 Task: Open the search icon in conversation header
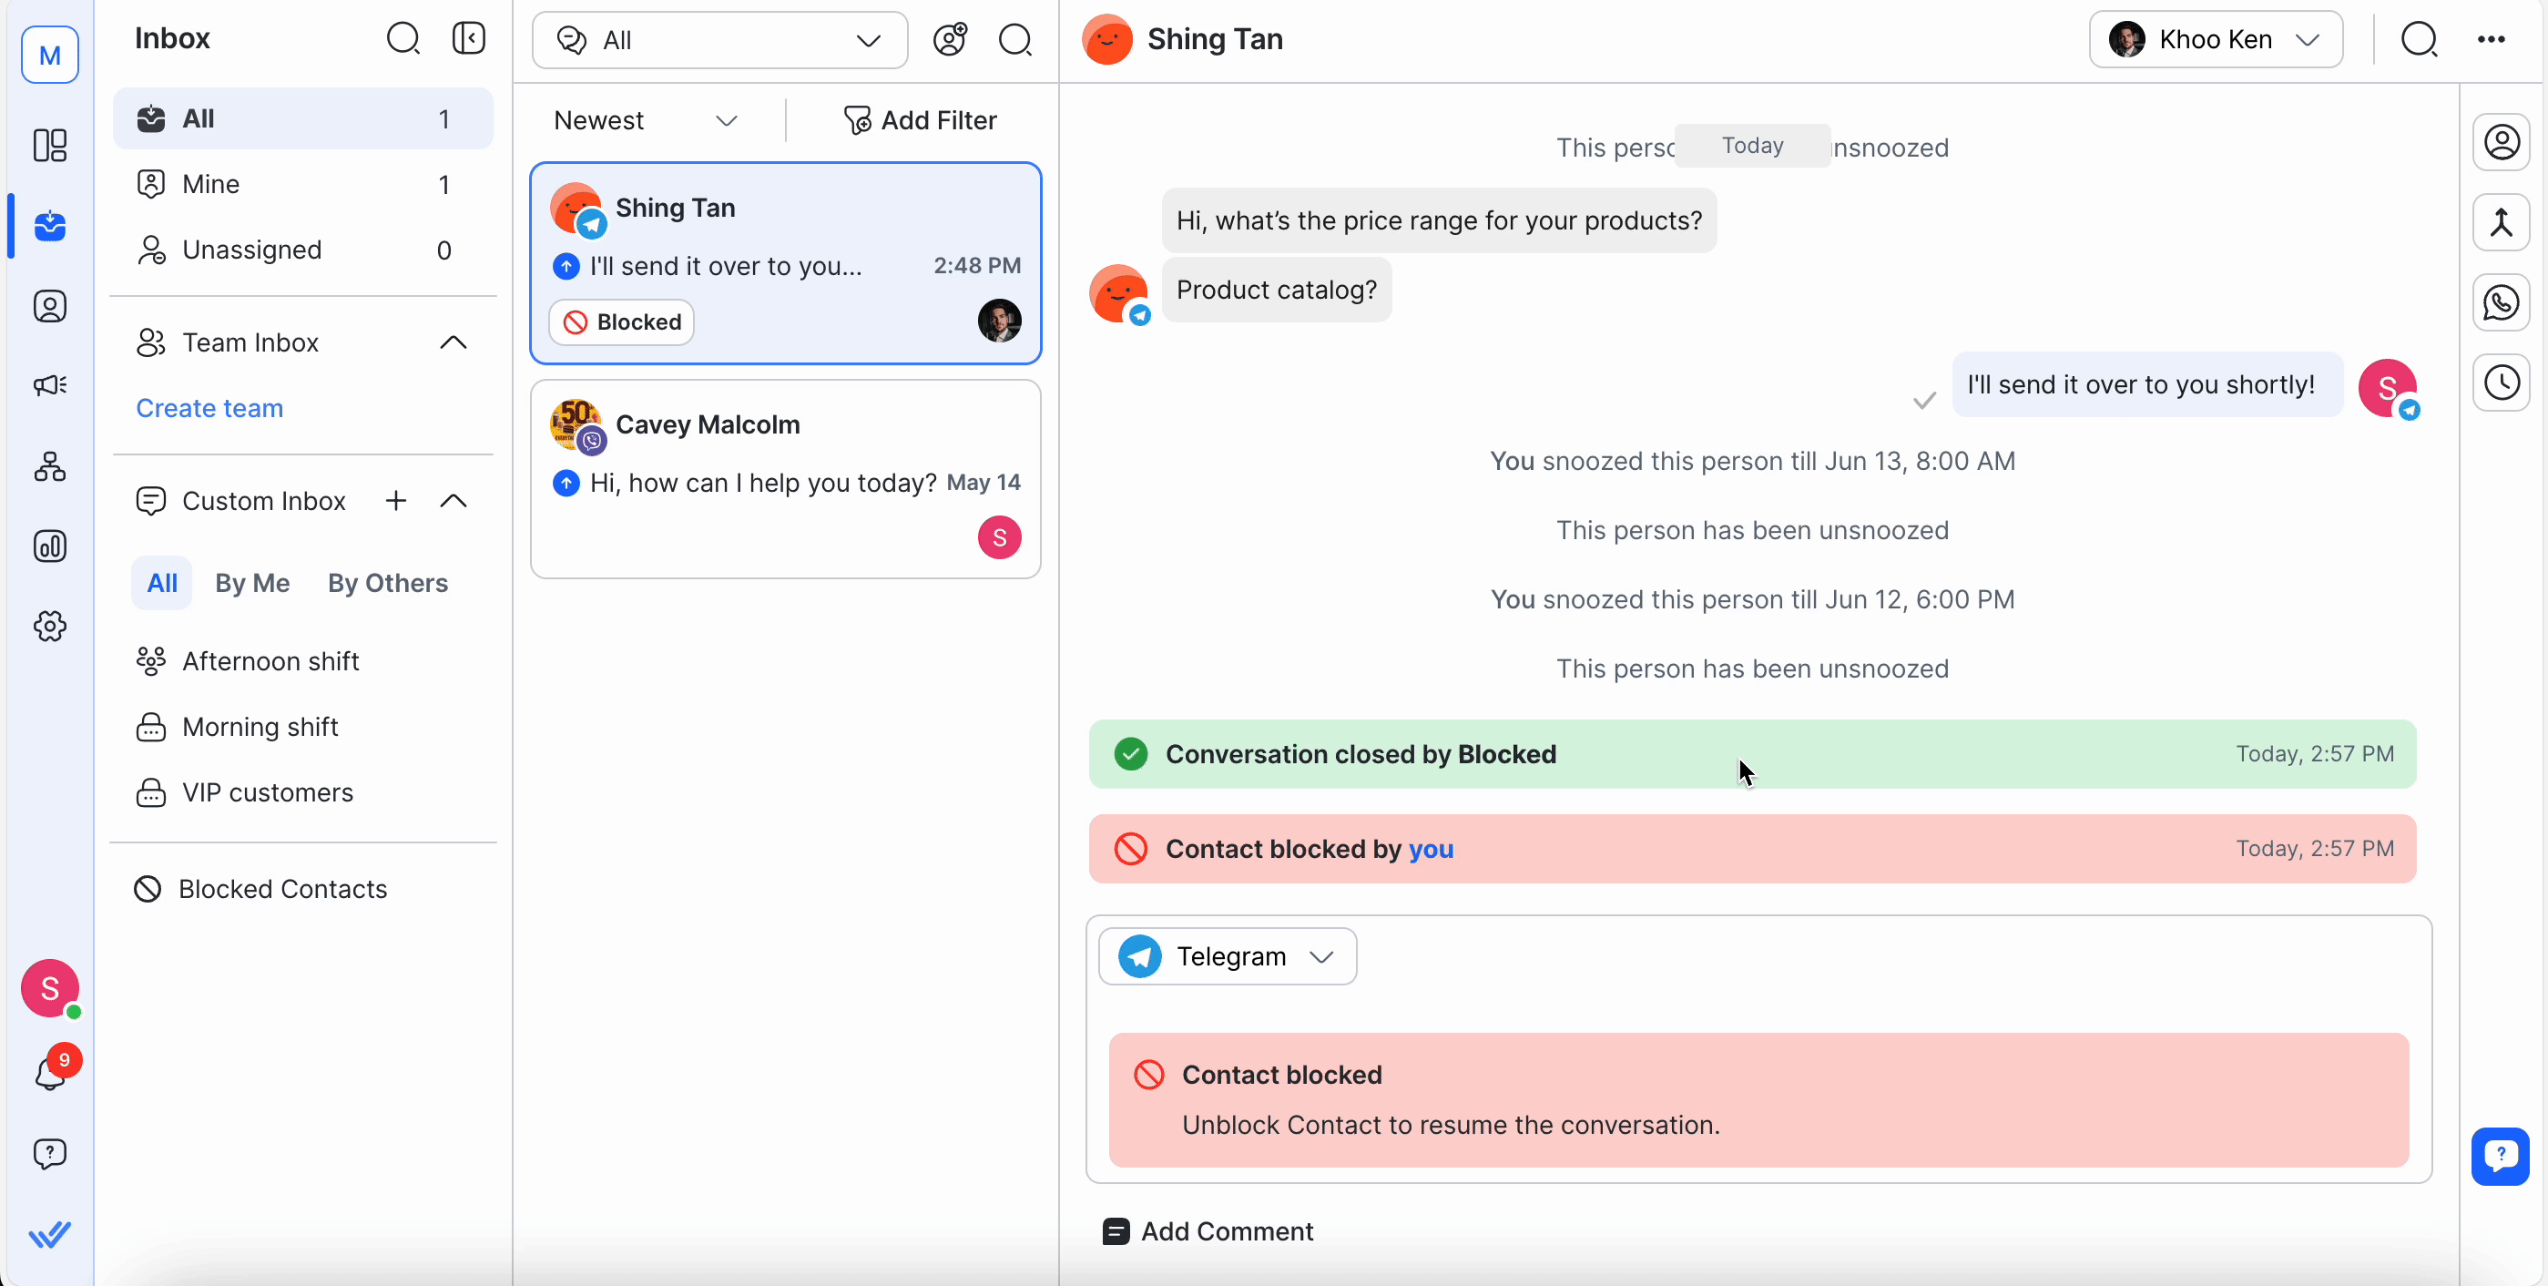2421,39
